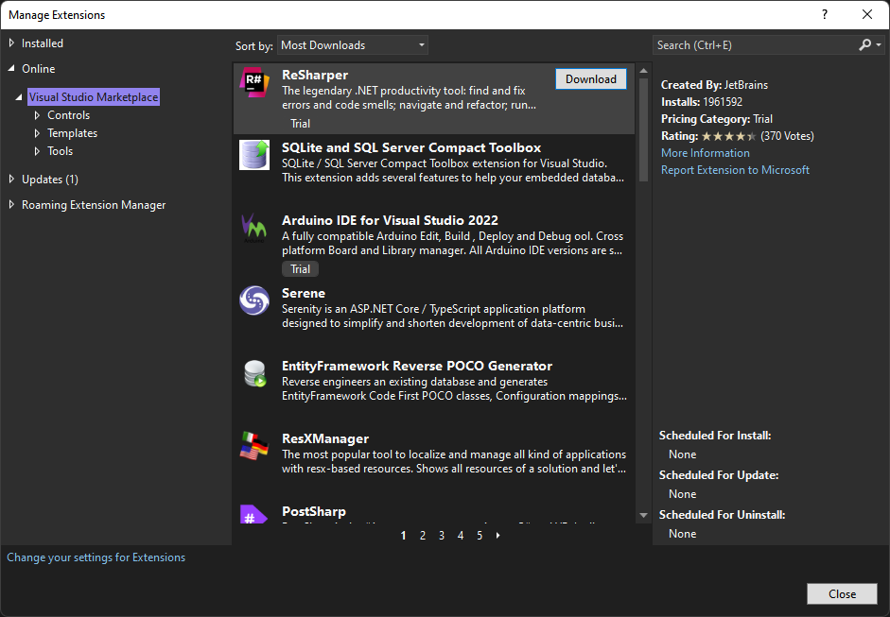Viewport: 890px width, 617px height.
Task: Select Templates in the category tree
Action: tap(72, 133)
